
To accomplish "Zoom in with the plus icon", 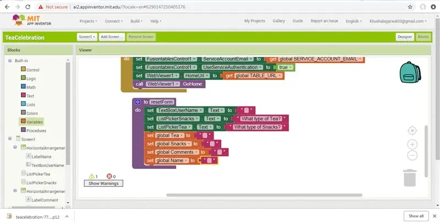I will (x=412, y=145).
